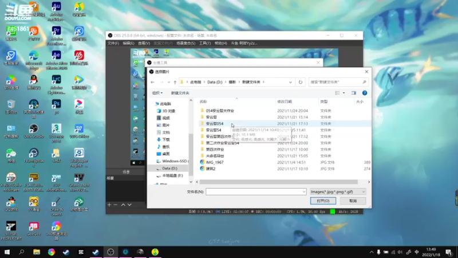
Task: Open the view options dropdown arrow
Action: click(x=344, y=93)
